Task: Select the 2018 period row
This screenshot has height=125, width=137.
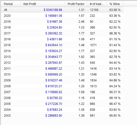Action: 62,27
